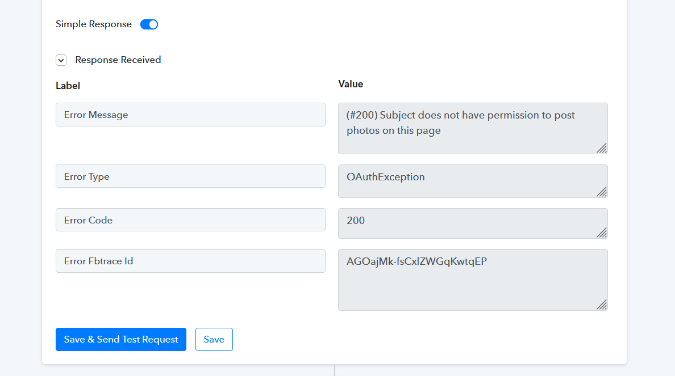Click resize handle of OAuthException textarea
The width and height of the screenshot is (675, 376).
click(x=602, y=192)
